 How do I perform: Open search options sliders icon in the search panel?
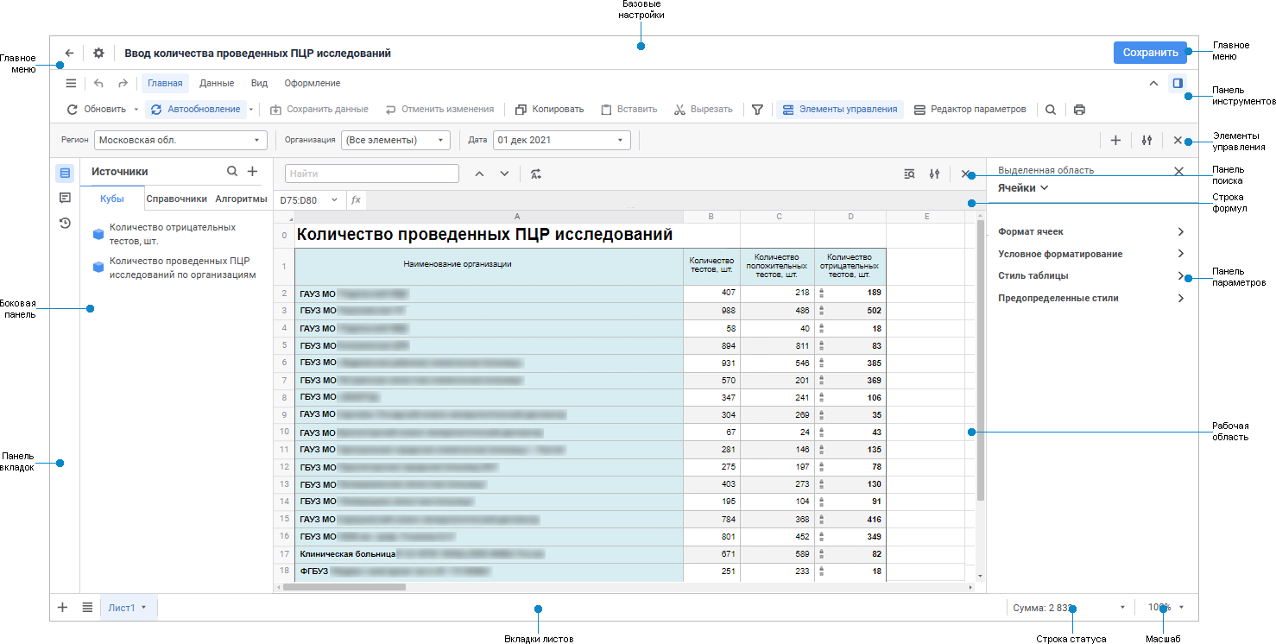934,174
